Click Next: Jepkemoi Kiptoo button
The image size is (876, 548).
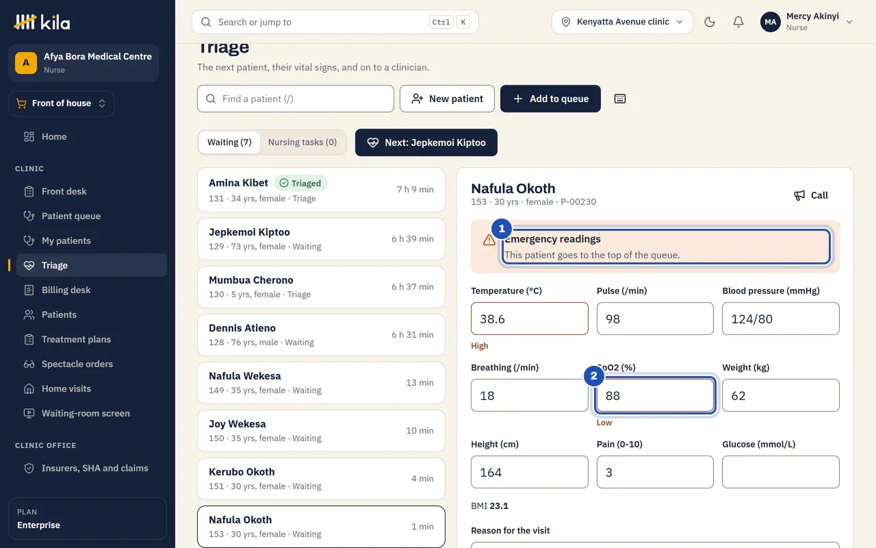point(426,142)
